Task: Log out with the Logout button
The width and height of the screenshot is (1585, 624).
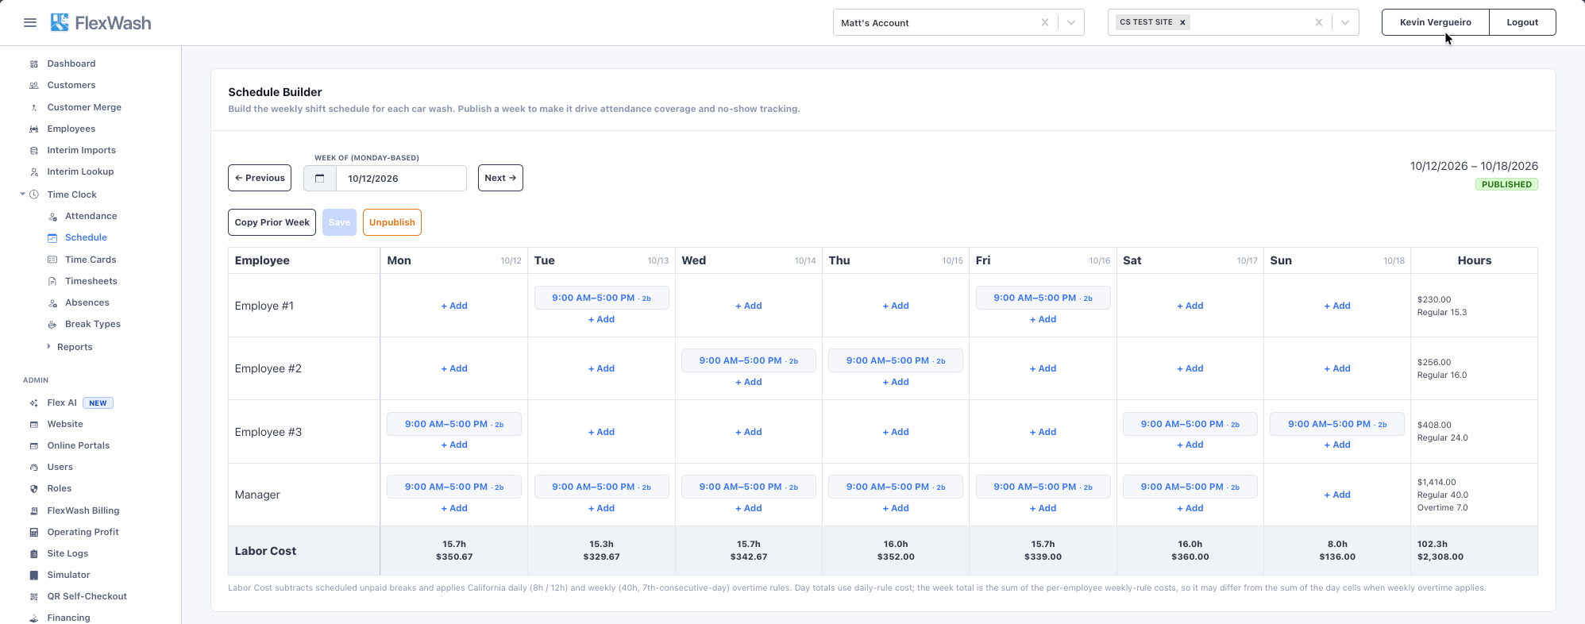Action: [1522, 22]
